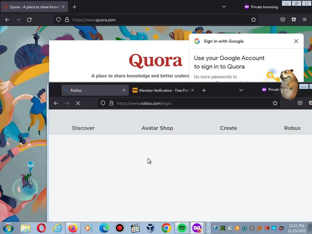The width and height of the screenshot is (312, 234).
Task: List all tabs in the Quora window
Action: pos(224,7)
